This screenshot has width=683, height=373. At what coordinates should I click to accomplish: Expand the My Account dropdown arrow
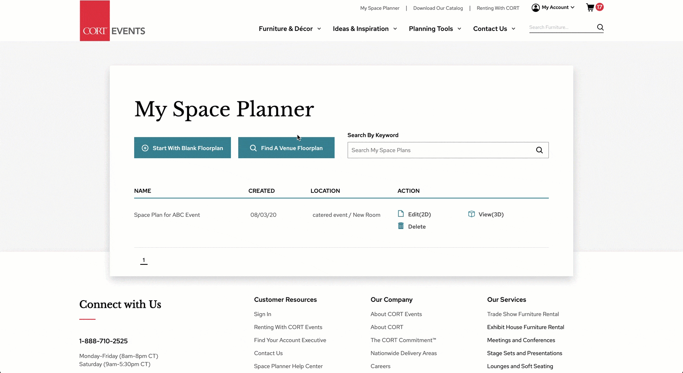tap(572, 7)
